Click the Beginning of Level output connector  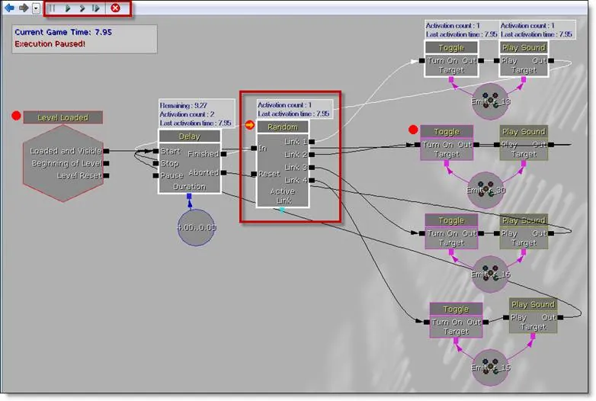107,163
